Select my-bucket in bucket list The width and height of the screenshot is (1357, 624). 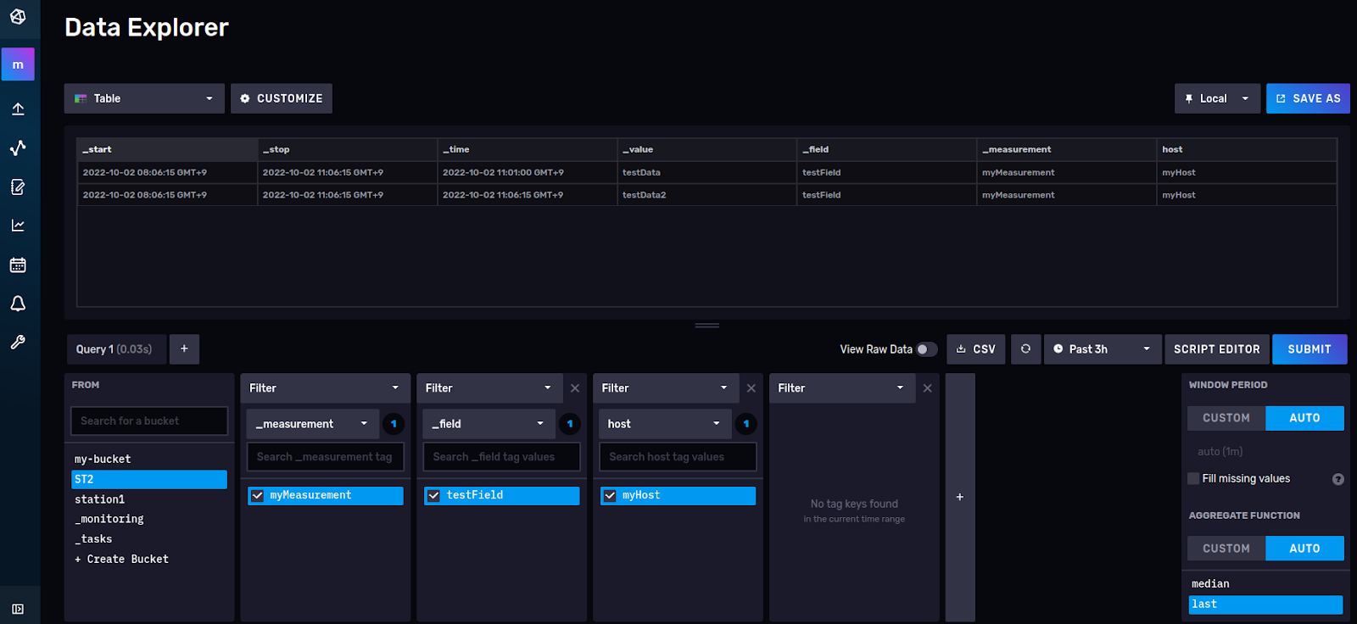(x=149, y=460)
